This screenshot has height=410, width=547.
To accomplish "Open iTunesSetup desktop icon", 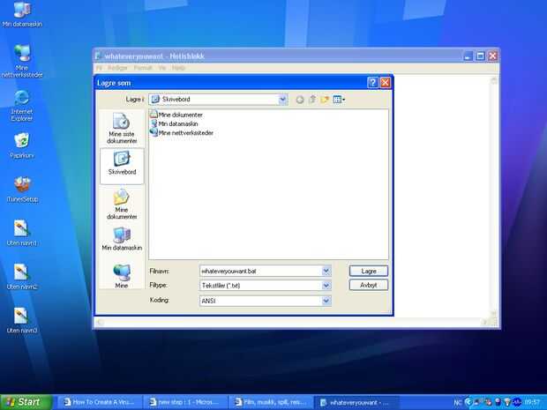I will coord(22,190).
